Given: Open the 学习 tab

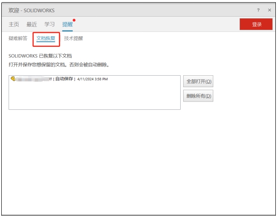Looking at the screenshot, I should (50, 24).
